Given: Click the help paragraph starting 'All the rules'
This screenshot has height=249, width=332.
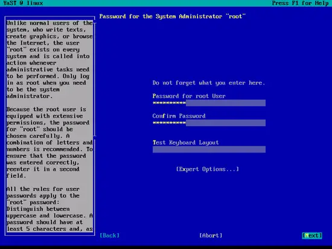Looking at the screenshot, I should pyautogui.click(x=49, y=209).
